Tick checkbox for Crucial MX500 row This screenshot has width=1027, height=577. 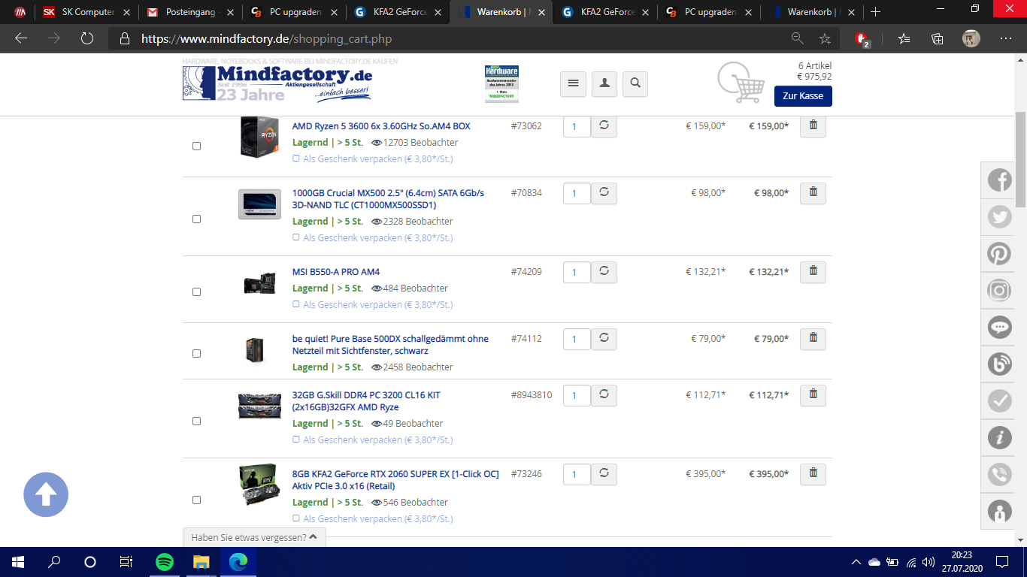pyautogui.click(x=197, y=219)
